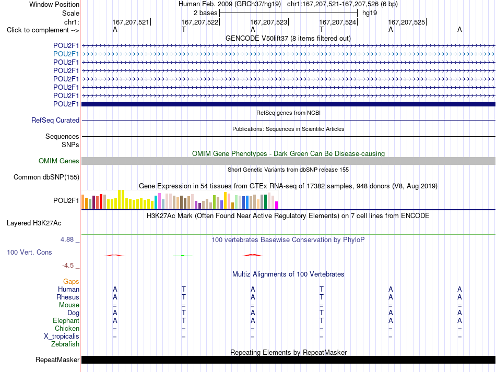Image resolution: width=496 pixels, height=372 pixels.
Task: Click the black RepeatMasker item bar
Action: coord(288,359)
